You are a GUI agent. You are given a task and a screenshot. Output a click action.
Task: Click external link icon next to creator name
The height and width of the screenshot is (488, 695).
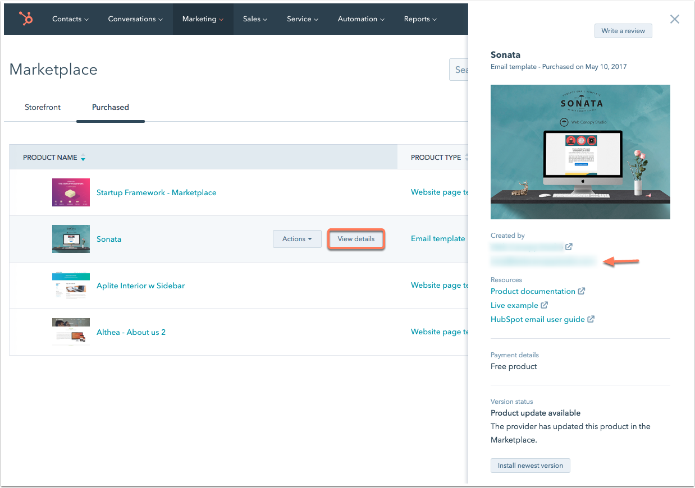point(569,247)
